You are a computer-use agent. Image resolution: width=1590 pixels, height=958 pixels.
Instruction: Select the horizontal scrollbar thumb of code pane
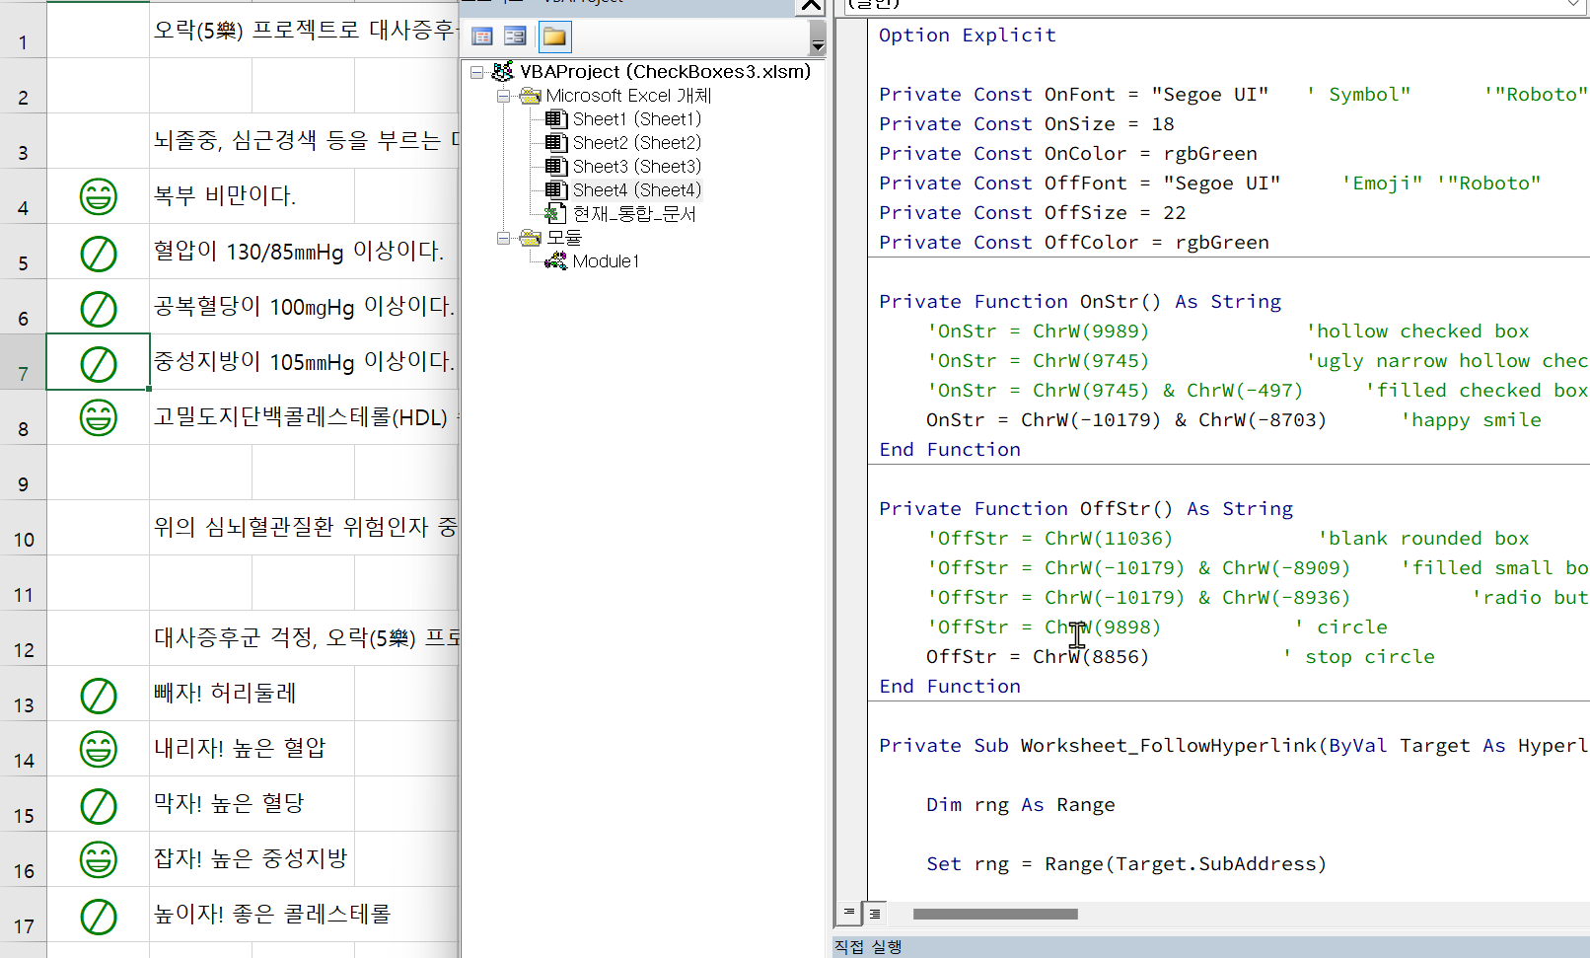995,914
